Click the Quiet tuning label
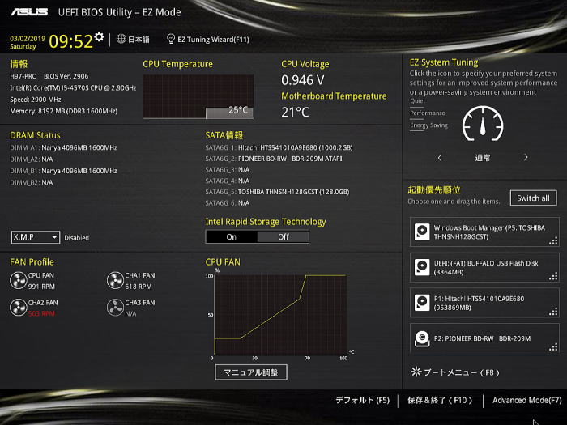 point(417,101)
